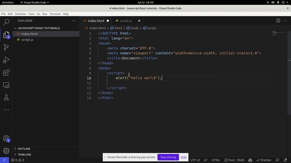Click Port : 5500 Live Server indicator
Image resolution: width=291 pixels, height=163 pixels.
coord(234,160)
